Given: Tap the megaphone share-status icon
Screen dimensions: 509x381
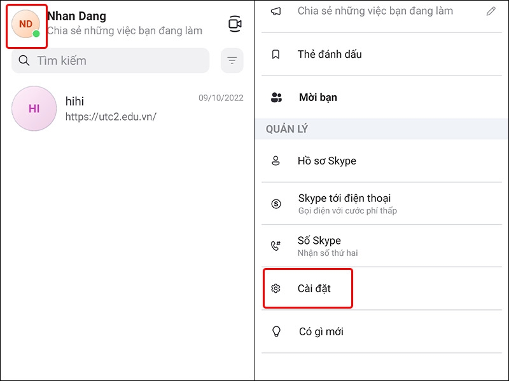Looking at the screenshot, I should click(x=275, y=11).
